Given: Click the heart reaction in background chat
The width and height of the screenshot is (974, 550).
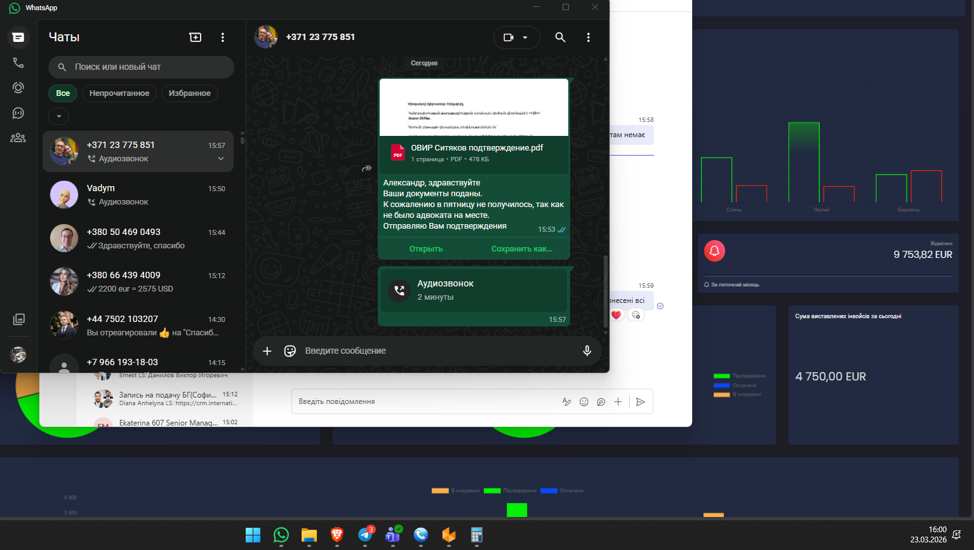Looking at the screenshot, I should click(x=616, y=315).
